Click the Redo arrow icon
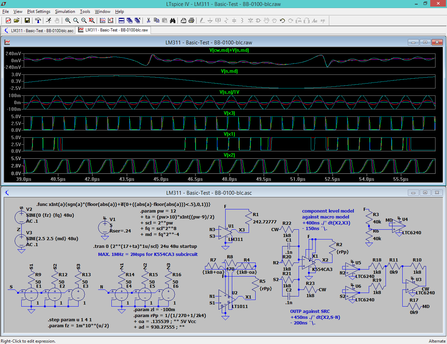 [x=291, y=21]
